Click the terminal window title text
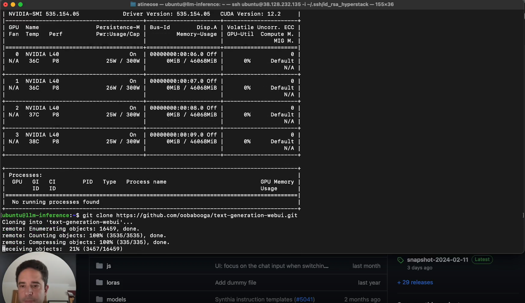This screenshot has height=303, width=525. click(x=265, y=4)
